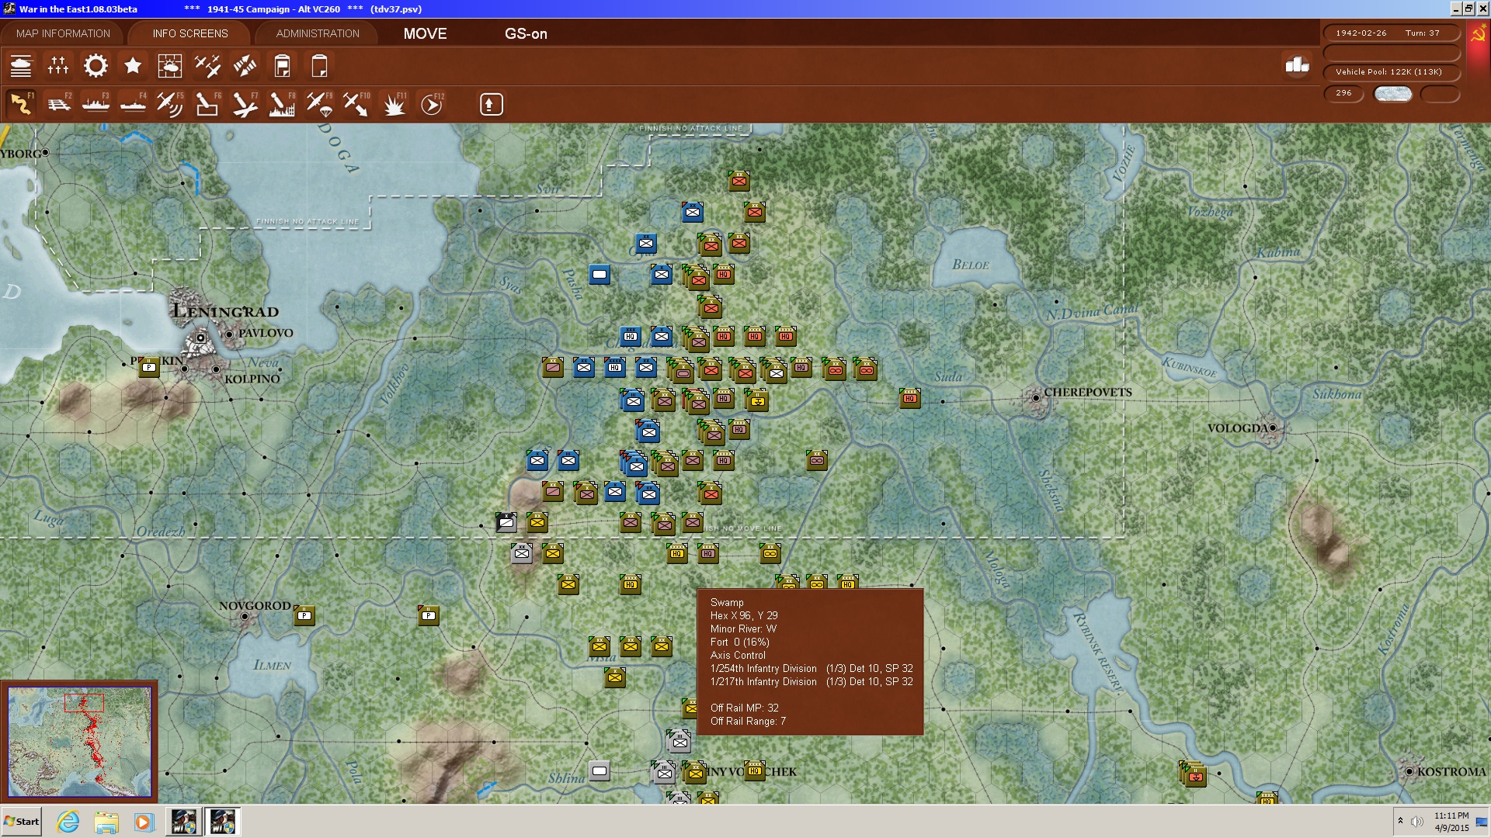Select the Leningrad city hex
This screenshot has width=1491, height=838.
(200, 338)
